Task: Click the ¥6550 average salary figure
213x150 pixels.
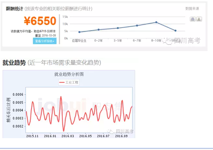Action: [x=40, y=21]
